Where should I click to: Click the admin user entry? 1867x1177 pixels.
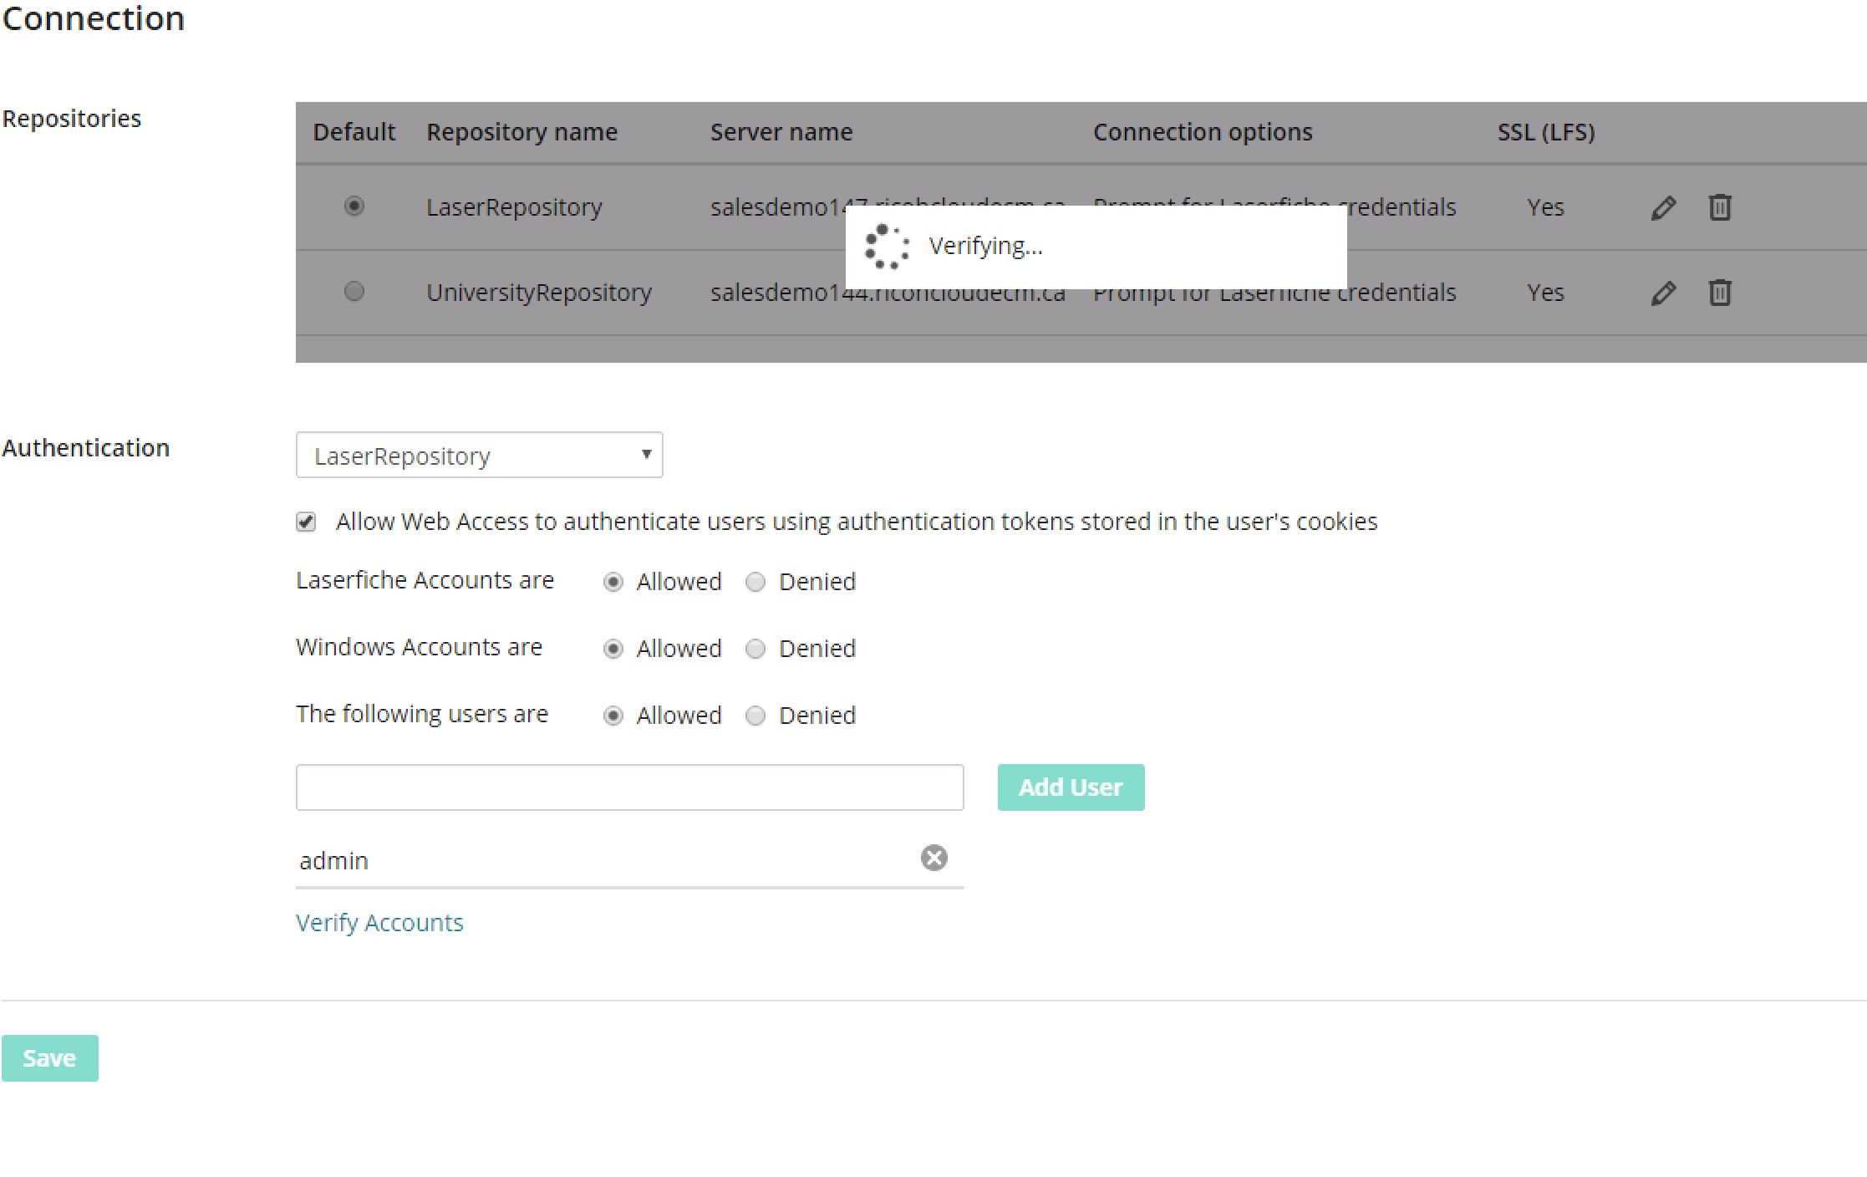pos(334,861)
